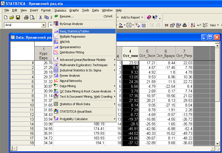The image size is (222, 153).
Task: Click the Cut scissors icon
Action: coord(40,17)
